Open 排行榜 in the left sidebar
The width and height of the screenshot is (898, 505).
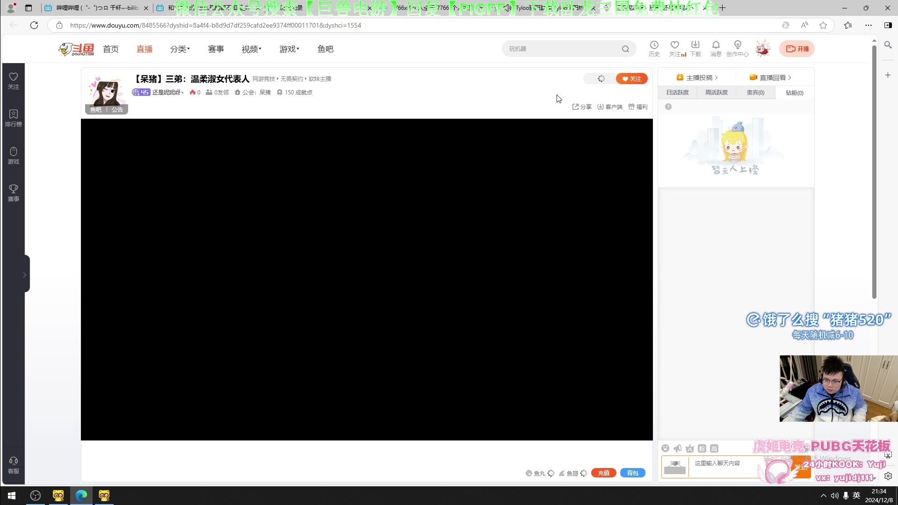14,118
